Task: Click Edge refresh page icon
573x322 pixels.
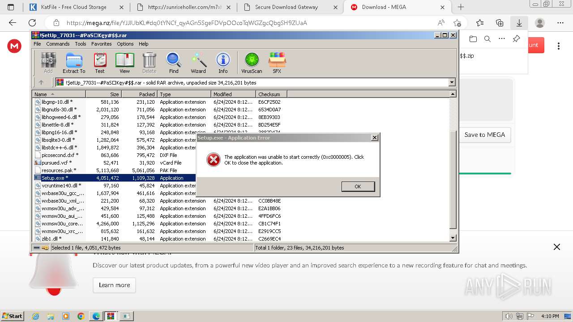Action: 32,23
